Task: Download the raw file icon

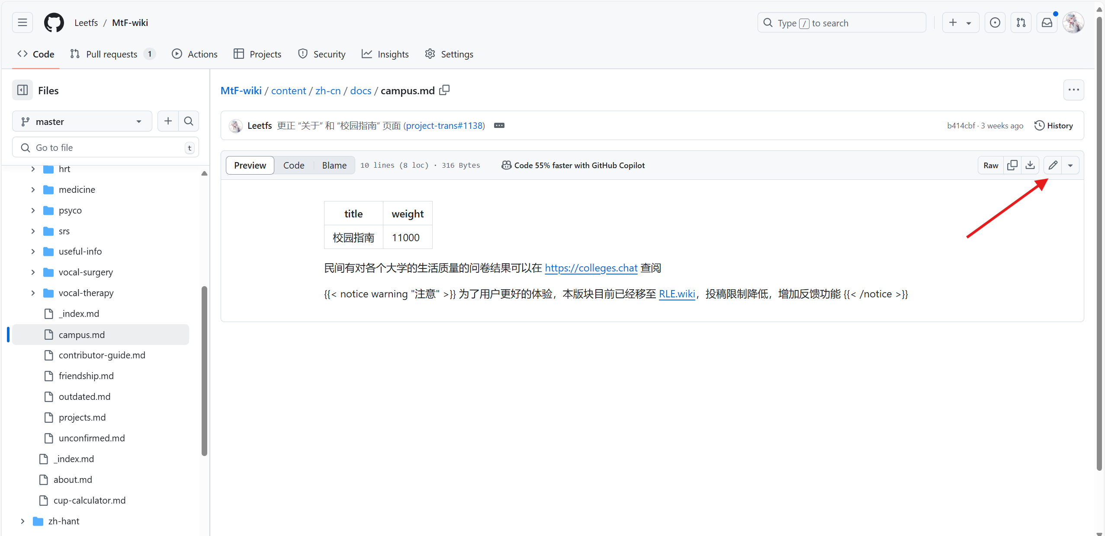Action: click(1030, 165)
